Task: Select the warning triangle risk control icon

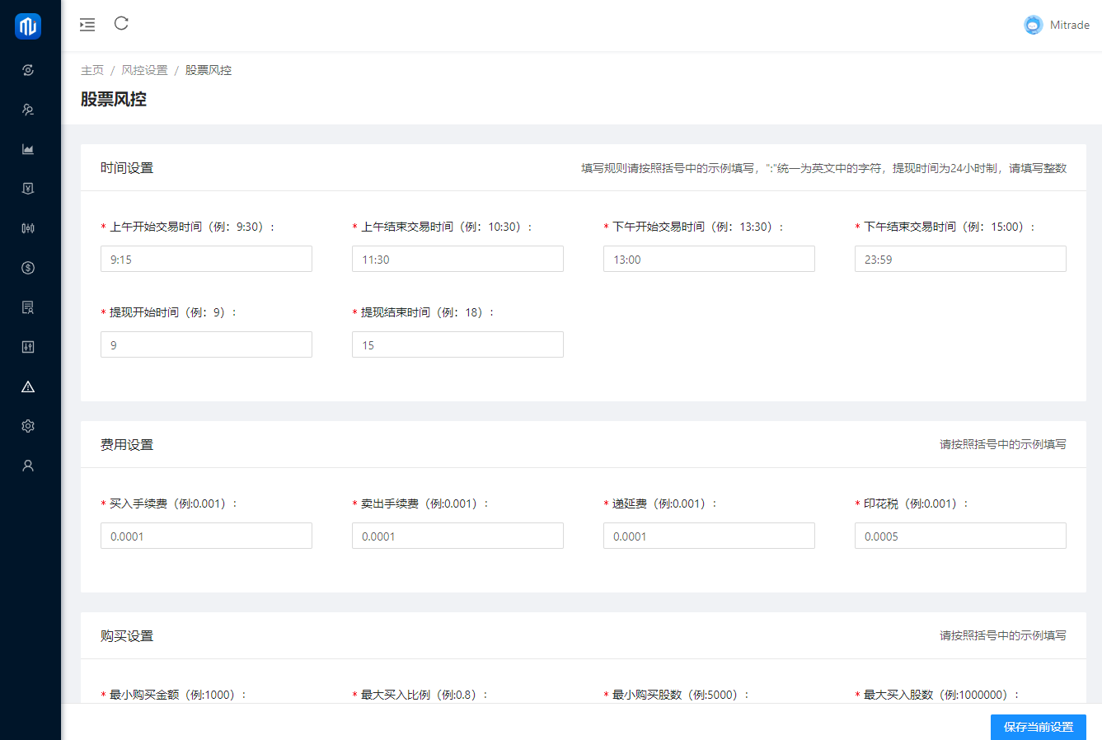Action: (x=28, y=386)
